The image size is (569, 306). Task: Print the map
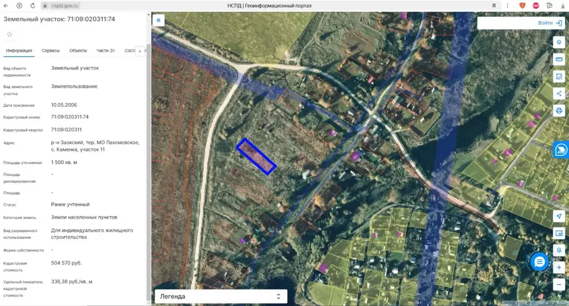tap(559, 111)
